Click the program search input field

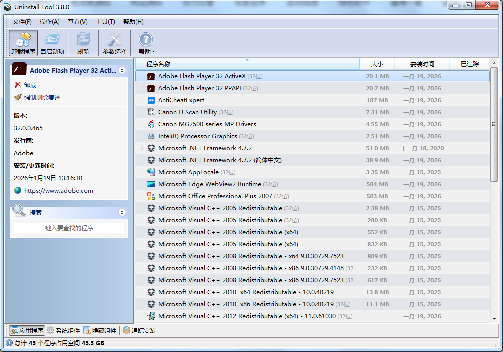pyautogui.click(x=69, y=228)
